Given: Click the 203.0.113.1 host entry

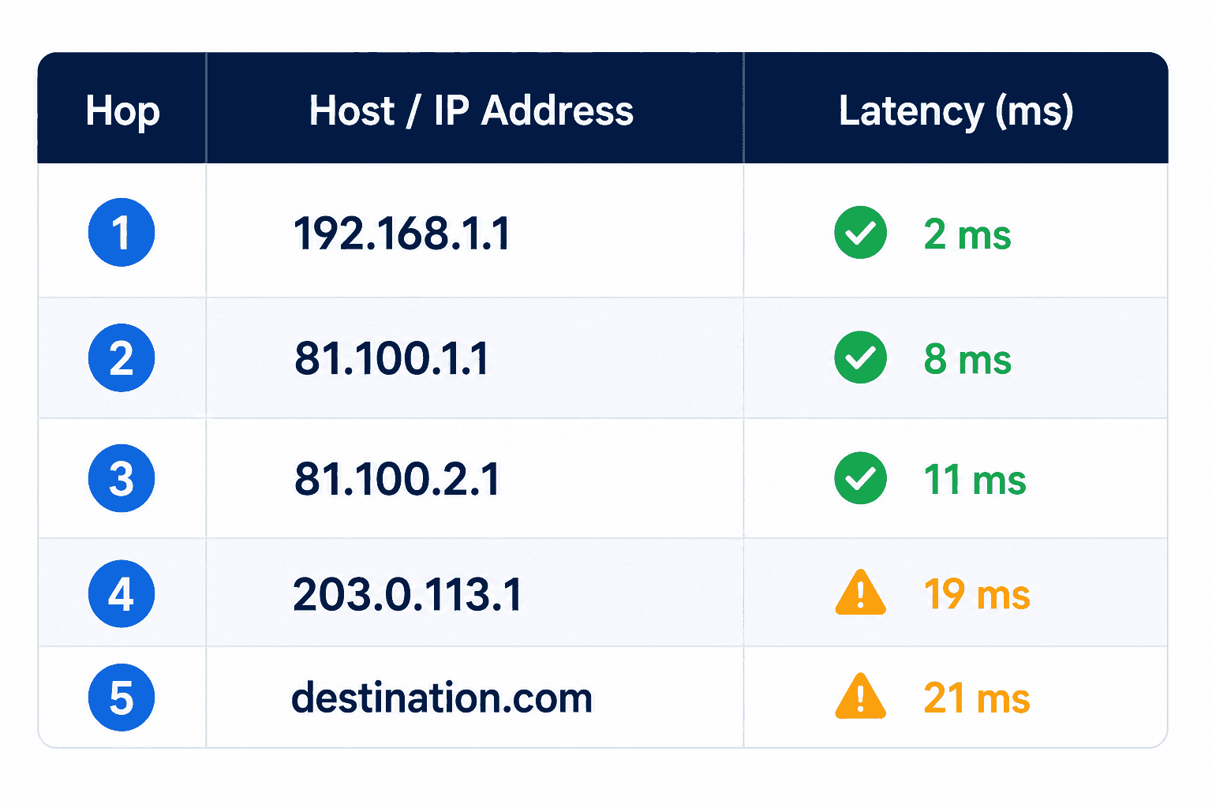Looking at the screenshot, I should pyautogui.click(x=407, y=594).
